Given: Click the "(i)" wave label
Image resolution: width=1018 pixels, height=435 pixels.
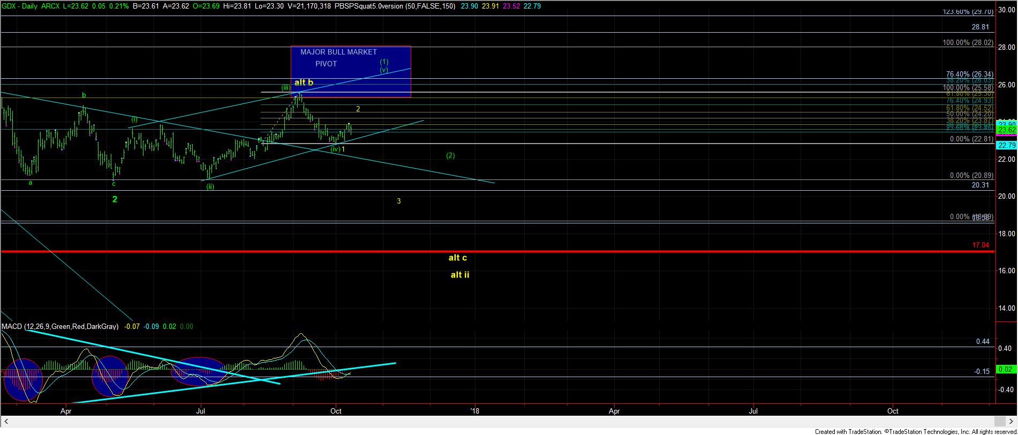Looking at the screenshot, I should [x=134, y=120].
